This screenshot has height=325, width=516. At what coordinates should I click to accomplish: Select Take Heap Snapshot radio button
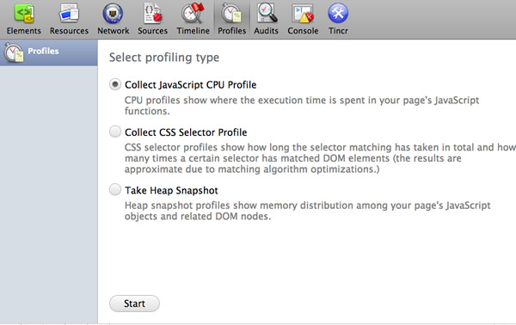click(x=115, y=190)
